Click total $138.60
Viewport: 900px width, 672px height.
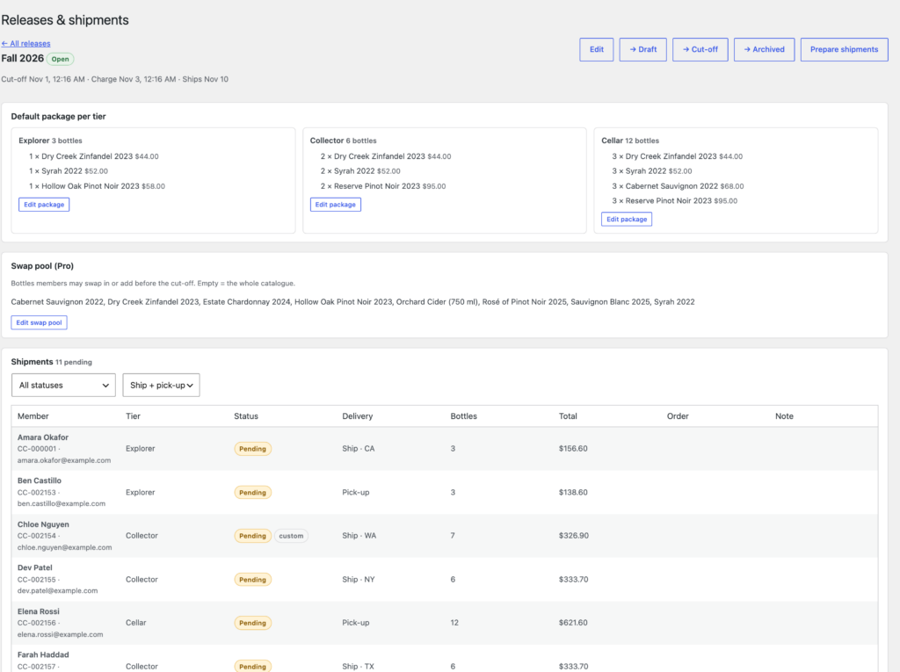click(x=573, y=493)
